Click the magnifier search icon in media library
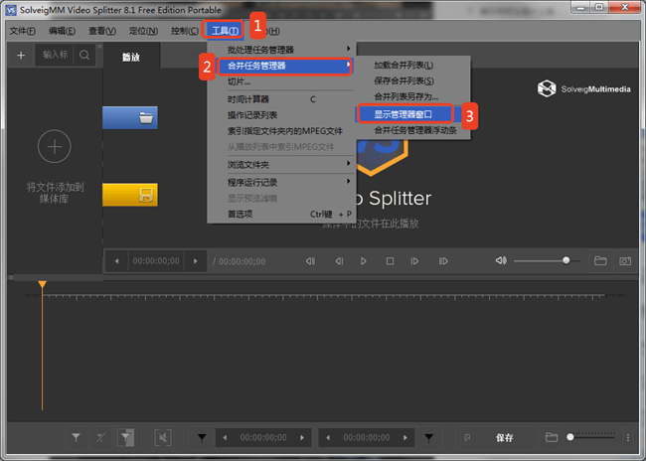 click(84, 56)
